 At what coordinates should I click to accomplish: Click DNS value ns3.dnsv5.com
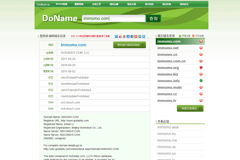70,102
